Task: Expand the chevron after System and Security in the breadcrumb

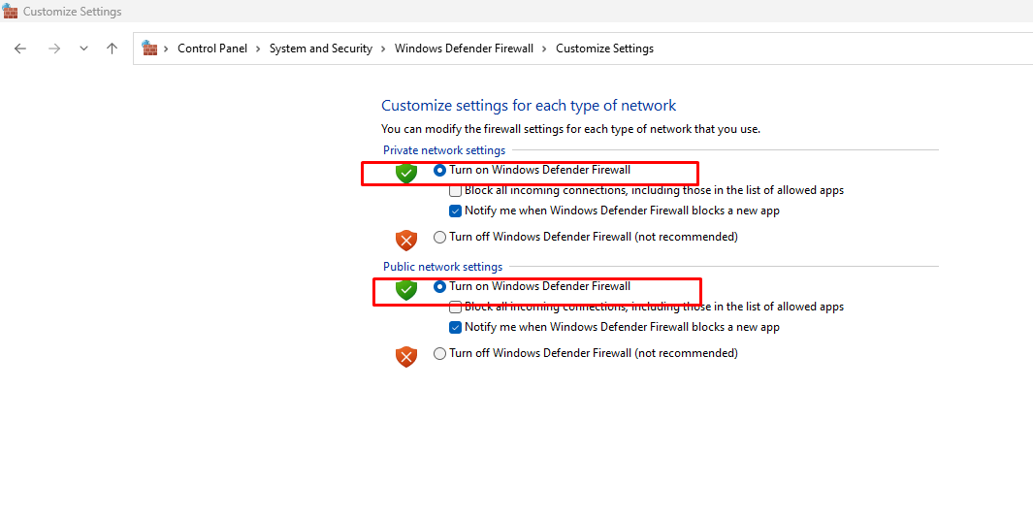Action: click(383, 49)
